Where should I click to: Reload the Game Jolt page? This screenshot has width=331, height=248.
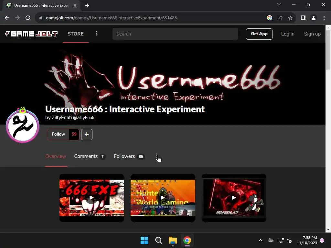point(28,18)
